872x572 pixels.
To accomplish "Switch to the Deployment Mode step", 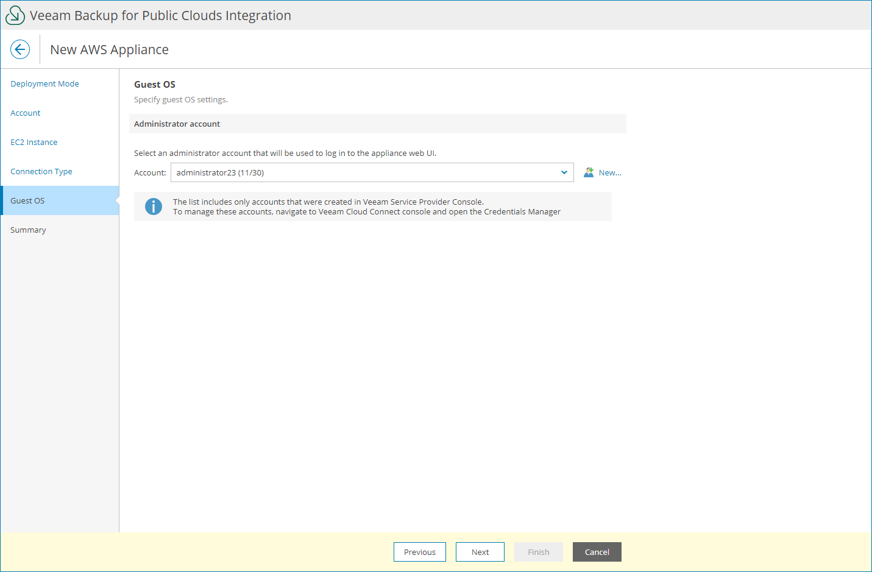I will (x=44, y=83).
